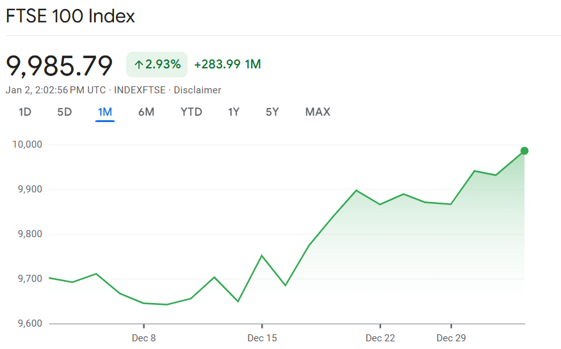Click the 10,000 y-axis gridline label

[27, 144]
